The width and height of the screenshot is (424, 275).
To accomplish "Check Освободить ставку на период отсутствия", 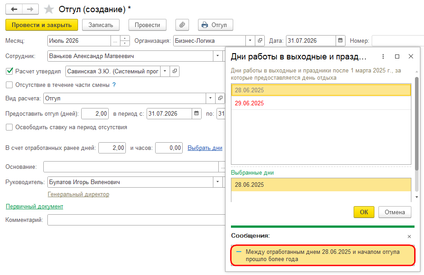I will (9, 127).
